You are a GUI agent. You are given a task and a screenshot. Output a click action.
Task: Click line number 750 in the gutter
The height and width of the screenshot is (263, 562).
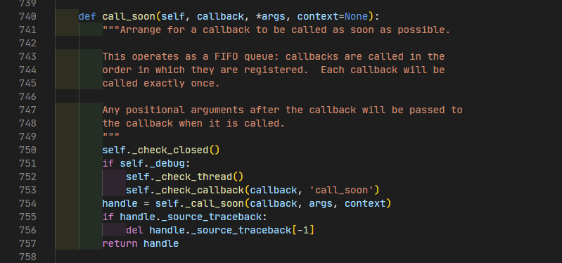27,150
